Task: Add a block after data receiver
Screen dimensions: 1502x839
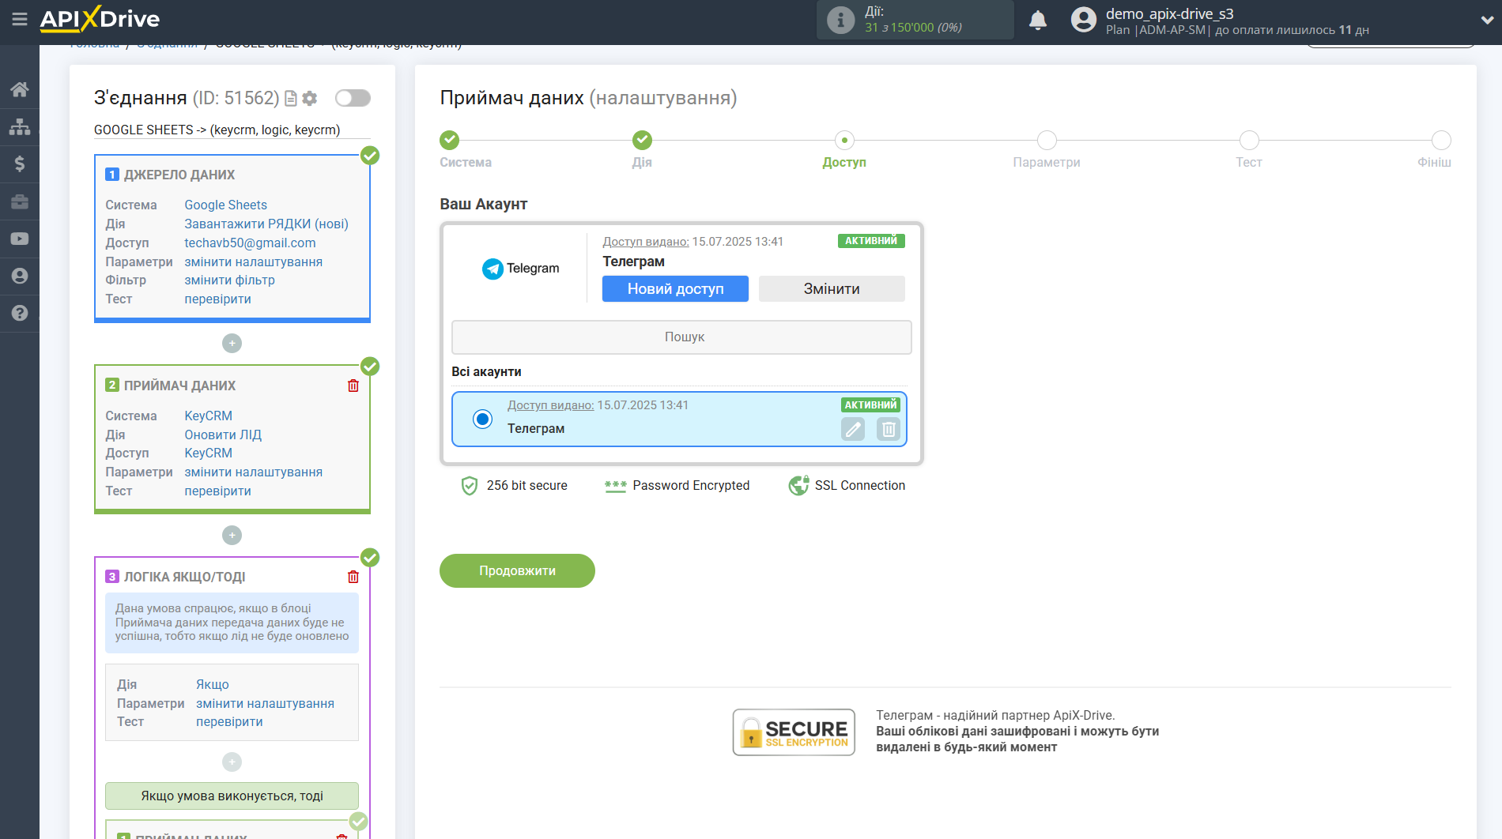Action: 232,535
